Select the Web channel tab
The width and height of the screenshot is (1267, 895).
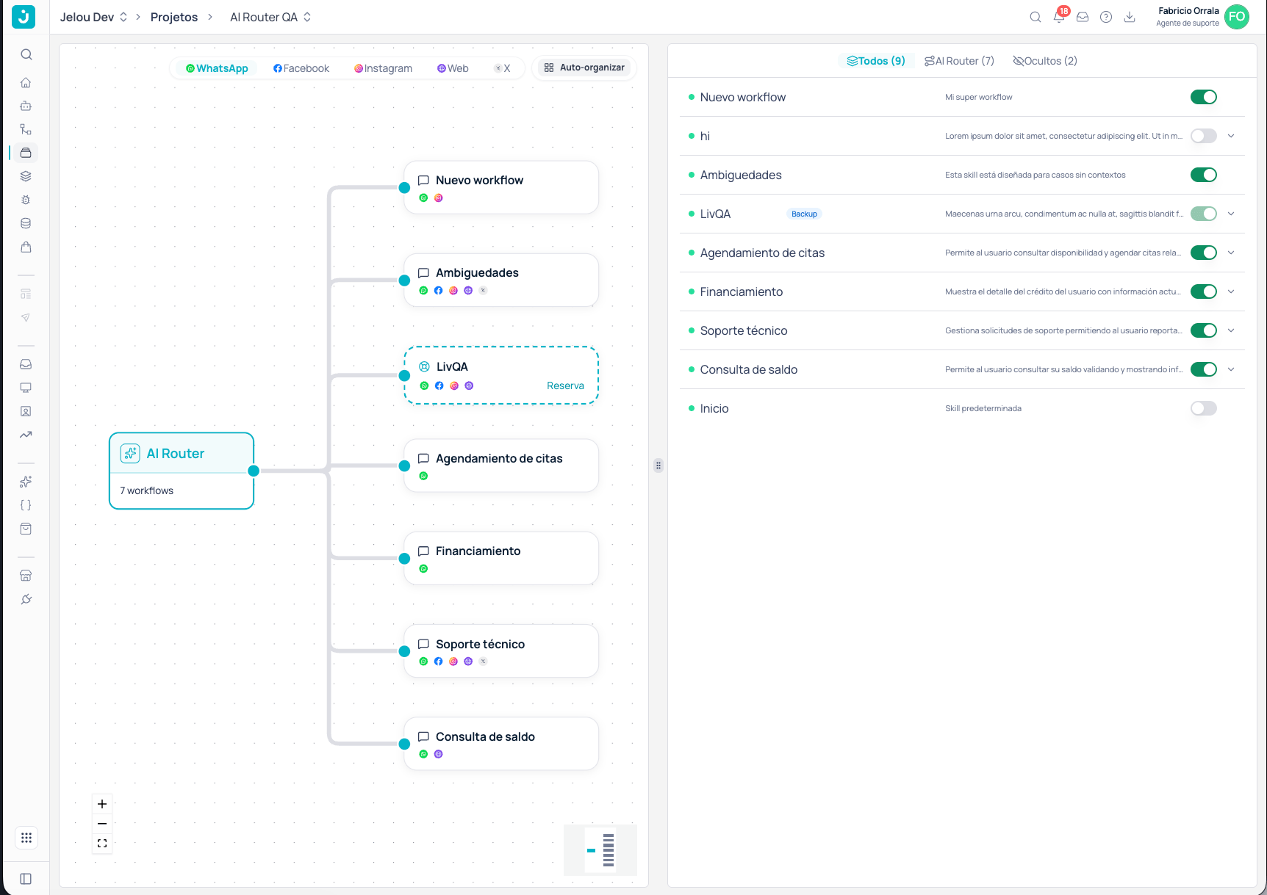coord(453,68)
